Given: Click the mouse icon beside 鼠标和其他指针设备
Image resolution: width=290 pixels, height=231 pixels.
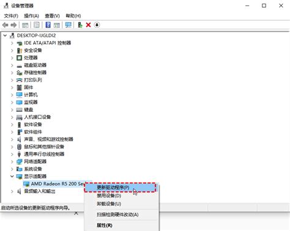Looking at the screenshot, I should click(19, 147).
